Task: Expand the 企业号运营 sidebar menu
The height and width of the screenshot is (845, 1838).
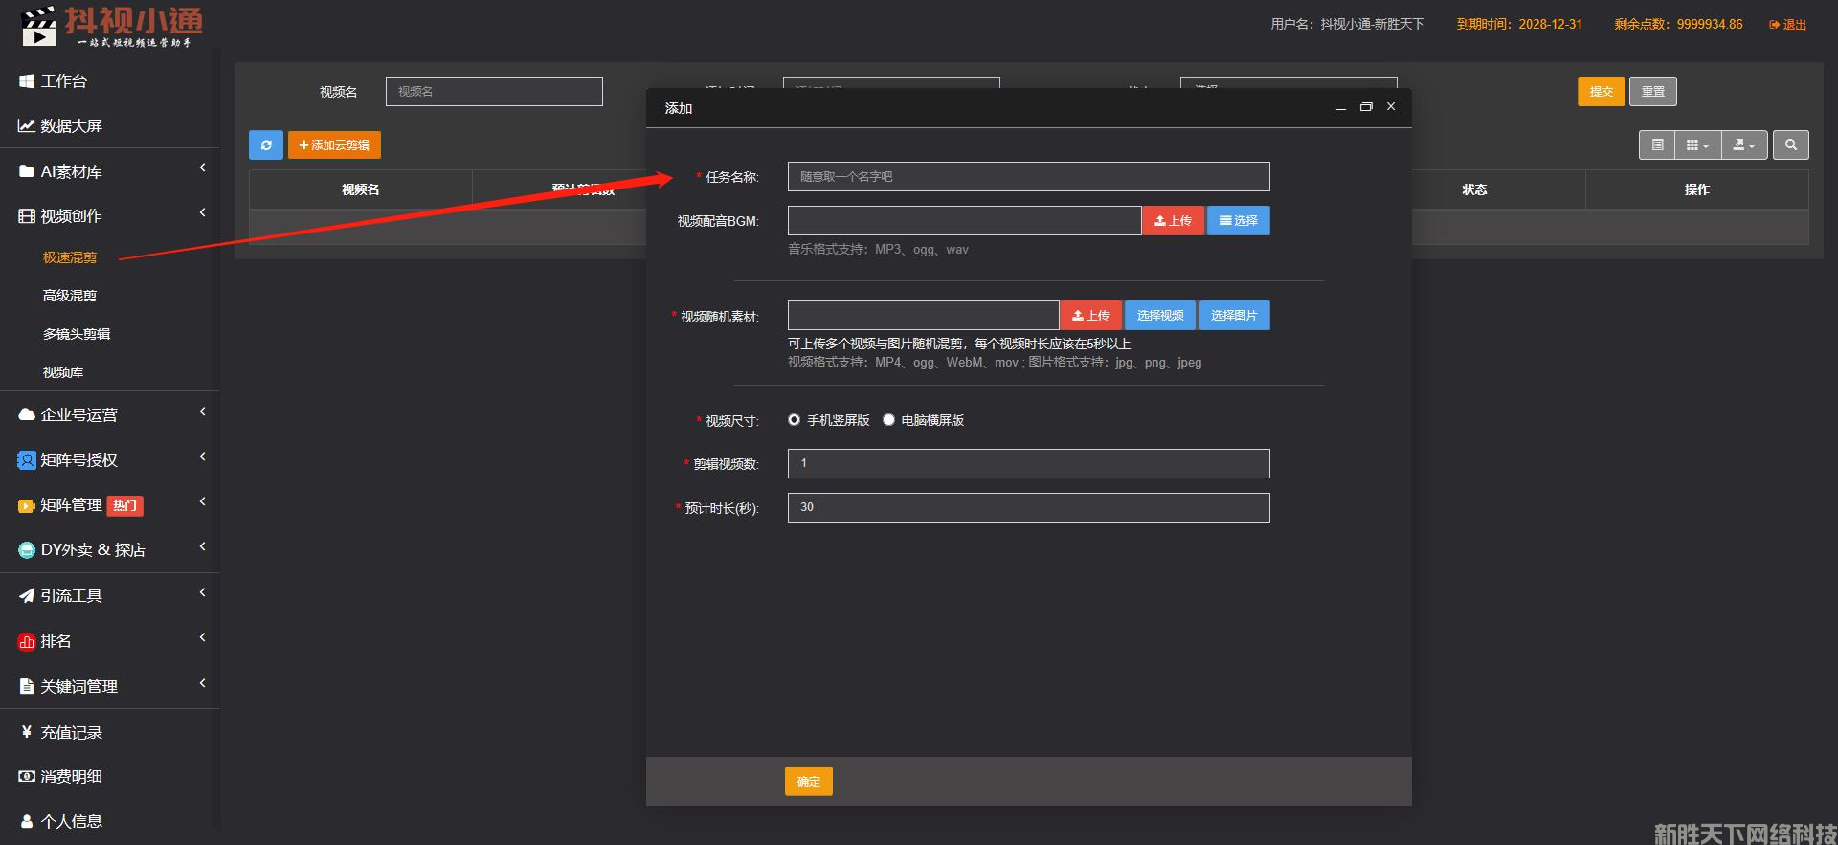Action: (109, 414)
